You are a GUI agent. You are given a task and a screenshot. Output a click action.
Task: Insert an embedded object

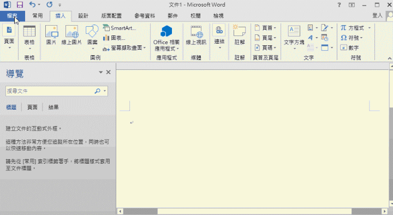pyautogui.click(x=327, y=47)
